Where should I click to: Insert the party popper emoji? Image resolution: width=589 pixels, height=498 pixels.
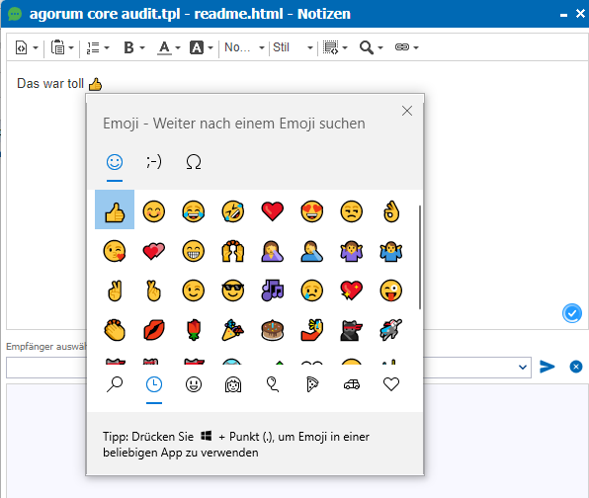(x=233, y=330)
